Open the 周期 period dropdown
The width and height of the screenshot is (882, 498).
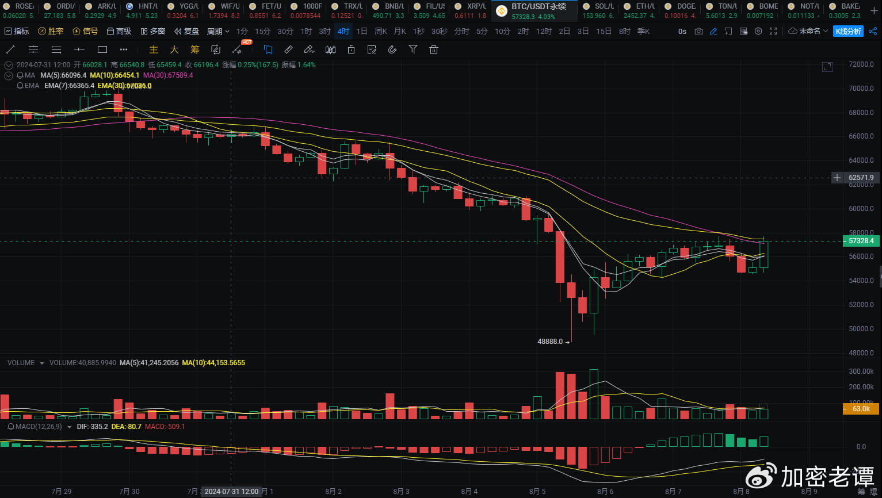[x=218, y=31]
